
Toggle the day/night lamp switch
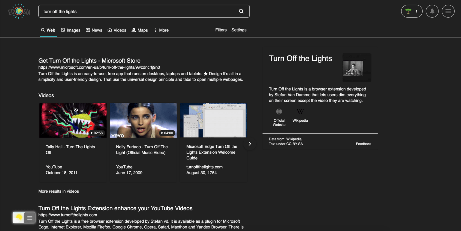pos(19,218)
